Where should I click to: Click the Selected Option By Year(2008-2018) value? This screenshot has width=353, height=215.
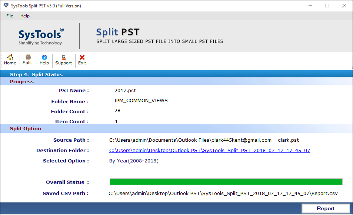134,161
